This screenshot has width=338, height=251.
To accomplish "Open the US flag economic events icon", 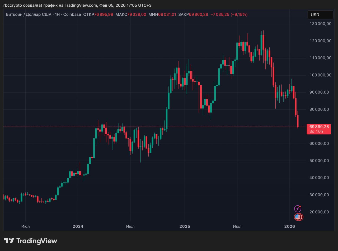I will point(298,217).
